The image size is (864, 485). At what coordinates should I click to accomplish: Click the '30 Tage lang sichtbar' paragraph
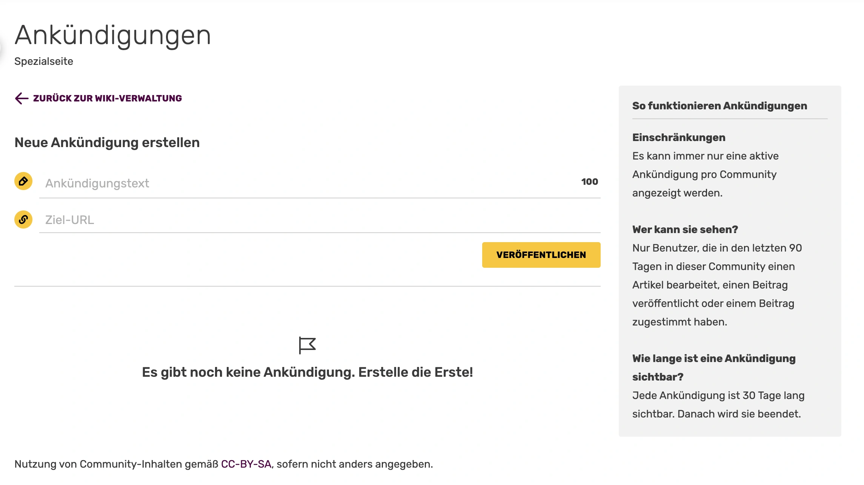coord(718,405)
